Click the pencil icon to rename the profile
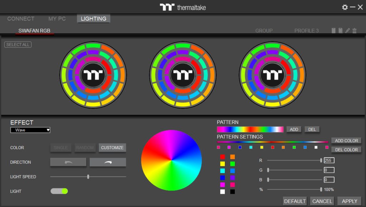The width and height of the screenshot is (366, 207). coord(347,30)
